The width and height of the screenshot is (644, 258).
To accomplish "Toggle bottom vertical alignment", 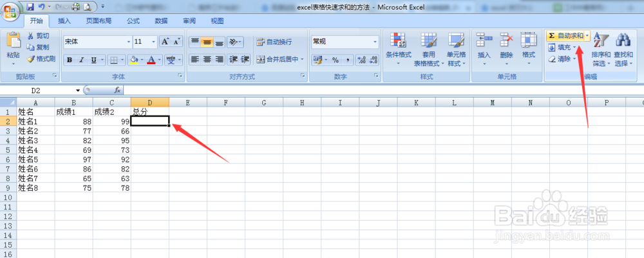I will (x=220, y=41).
